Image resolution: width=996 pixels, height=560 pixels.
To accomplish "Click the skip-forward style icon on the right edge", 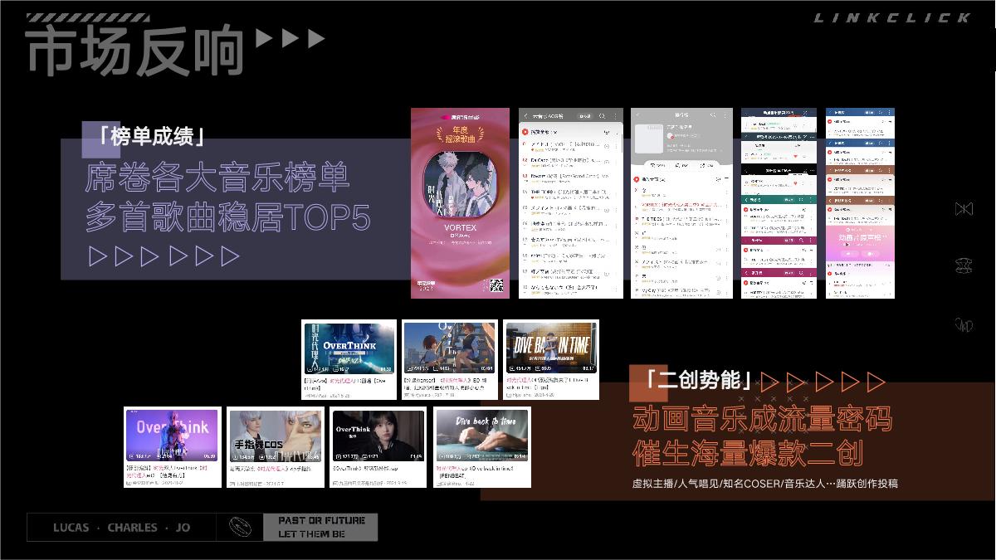I will (963, 209).
